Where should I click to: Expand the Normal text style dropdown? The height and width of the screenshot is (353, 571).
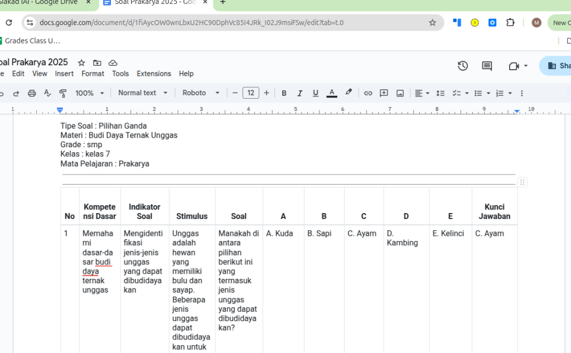(143, 93)
